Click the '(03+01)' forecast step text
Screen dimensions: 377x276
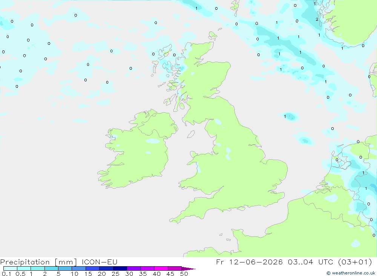pyautogui.click(x=355, y=262)
